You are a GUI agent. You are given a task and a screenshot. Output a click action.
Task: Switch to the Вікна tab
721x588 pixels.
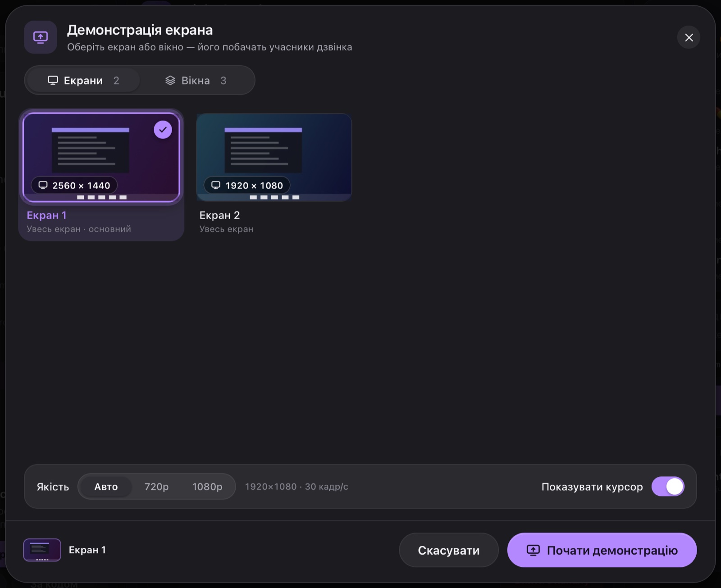196,81
